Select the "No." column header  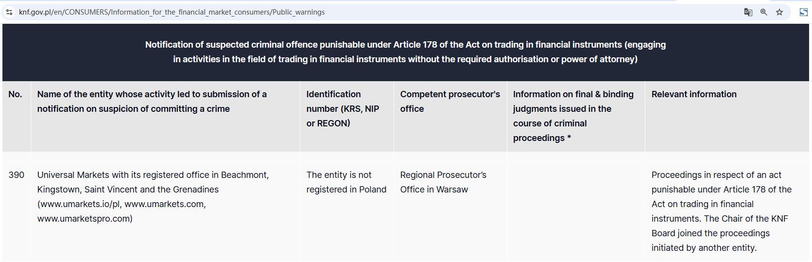point(15,94)
